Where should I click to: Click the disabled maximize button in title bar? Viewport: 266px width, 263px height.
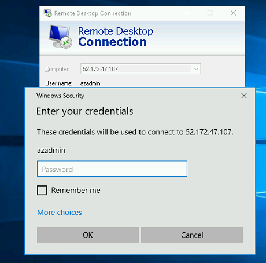[x=210, y=13]
